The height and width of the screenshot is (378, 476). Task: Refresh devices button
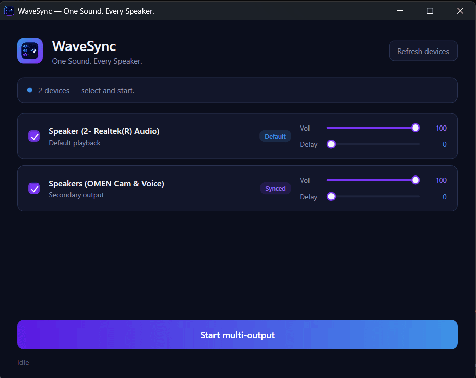(423, 51)
